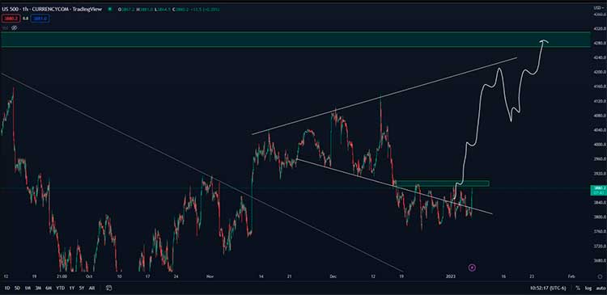Select the 5Y time range
Image resolution: width=607 pixels, height=295 pixels.
click(x=82, y=288)
